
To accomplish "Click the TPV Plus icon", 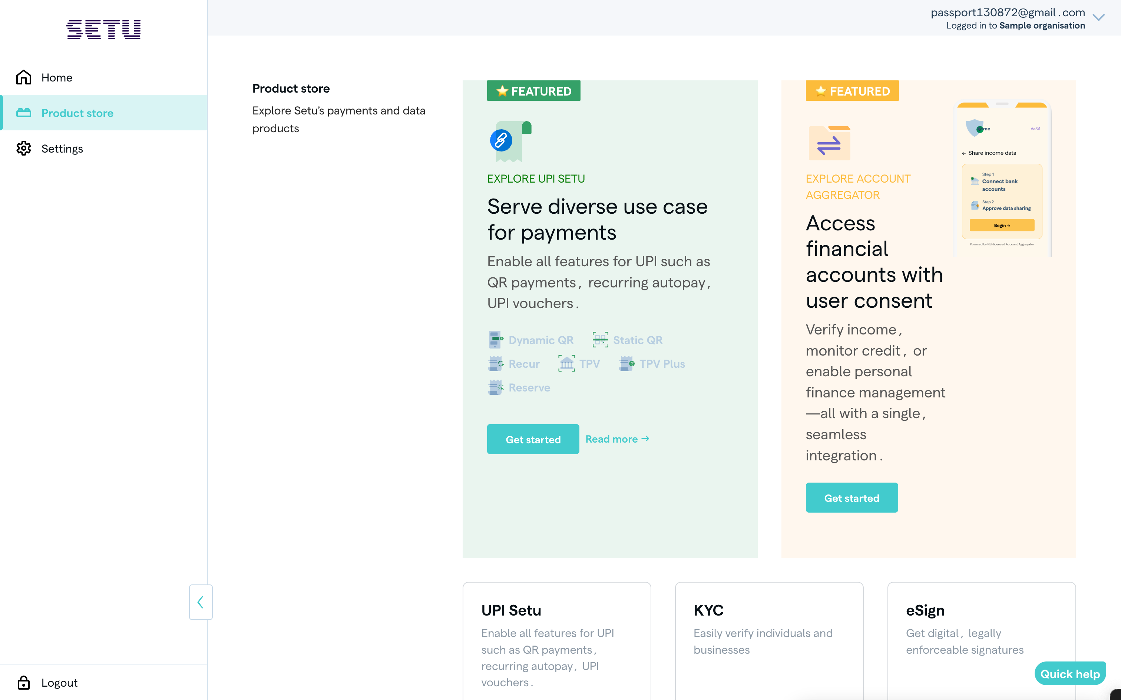I will [626, 364].
